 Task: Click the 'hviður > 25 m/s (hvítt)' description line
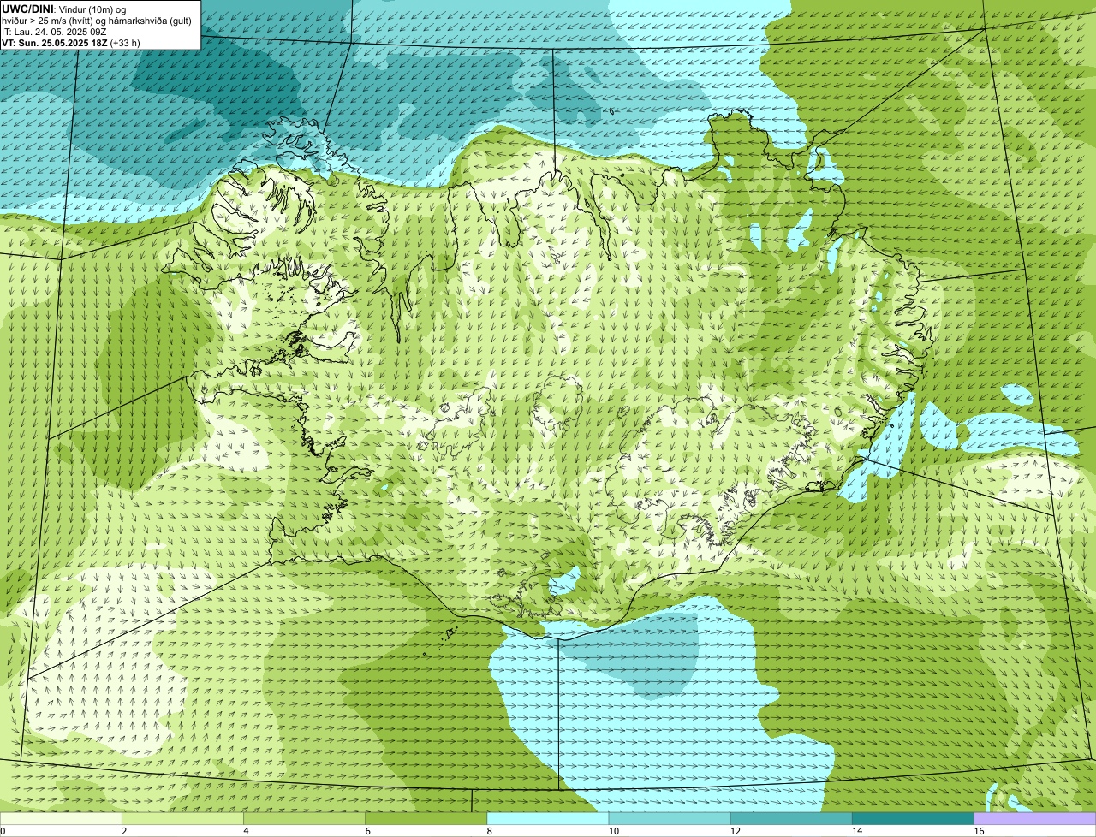(x=97, y=20)
